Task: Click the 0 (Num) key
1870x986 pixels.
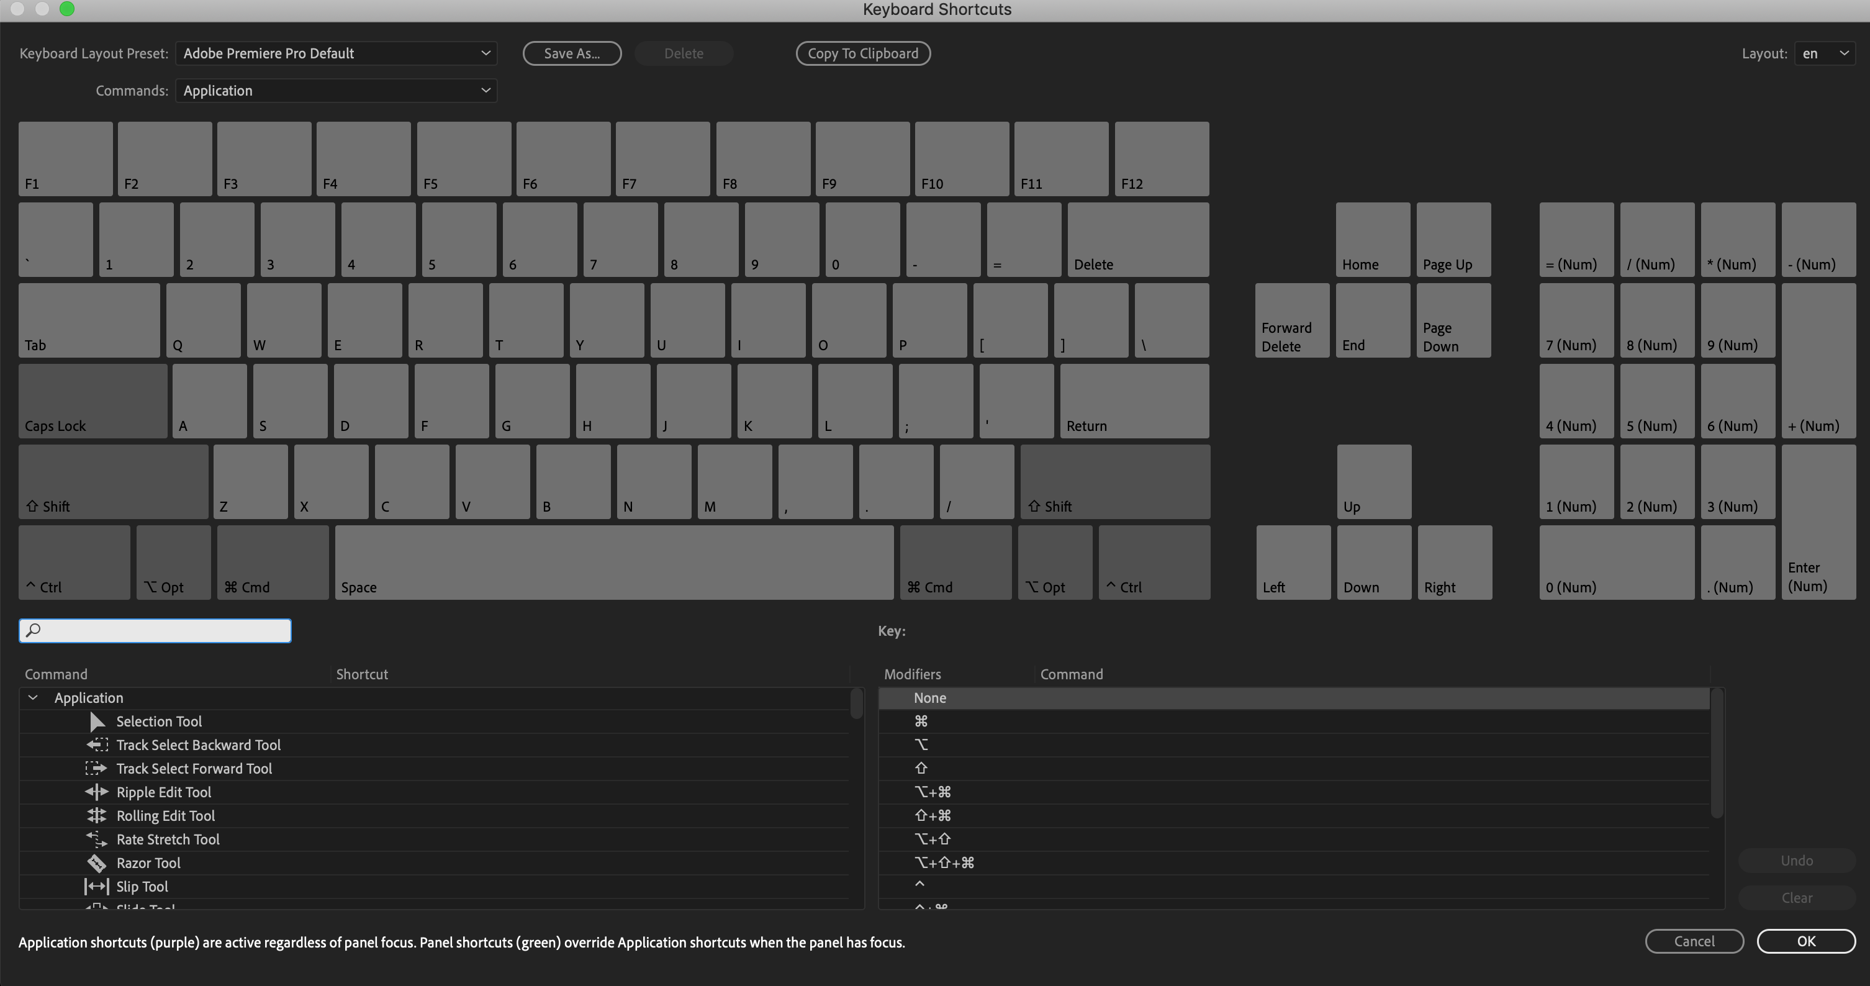Action: [x=1617, y=562]
